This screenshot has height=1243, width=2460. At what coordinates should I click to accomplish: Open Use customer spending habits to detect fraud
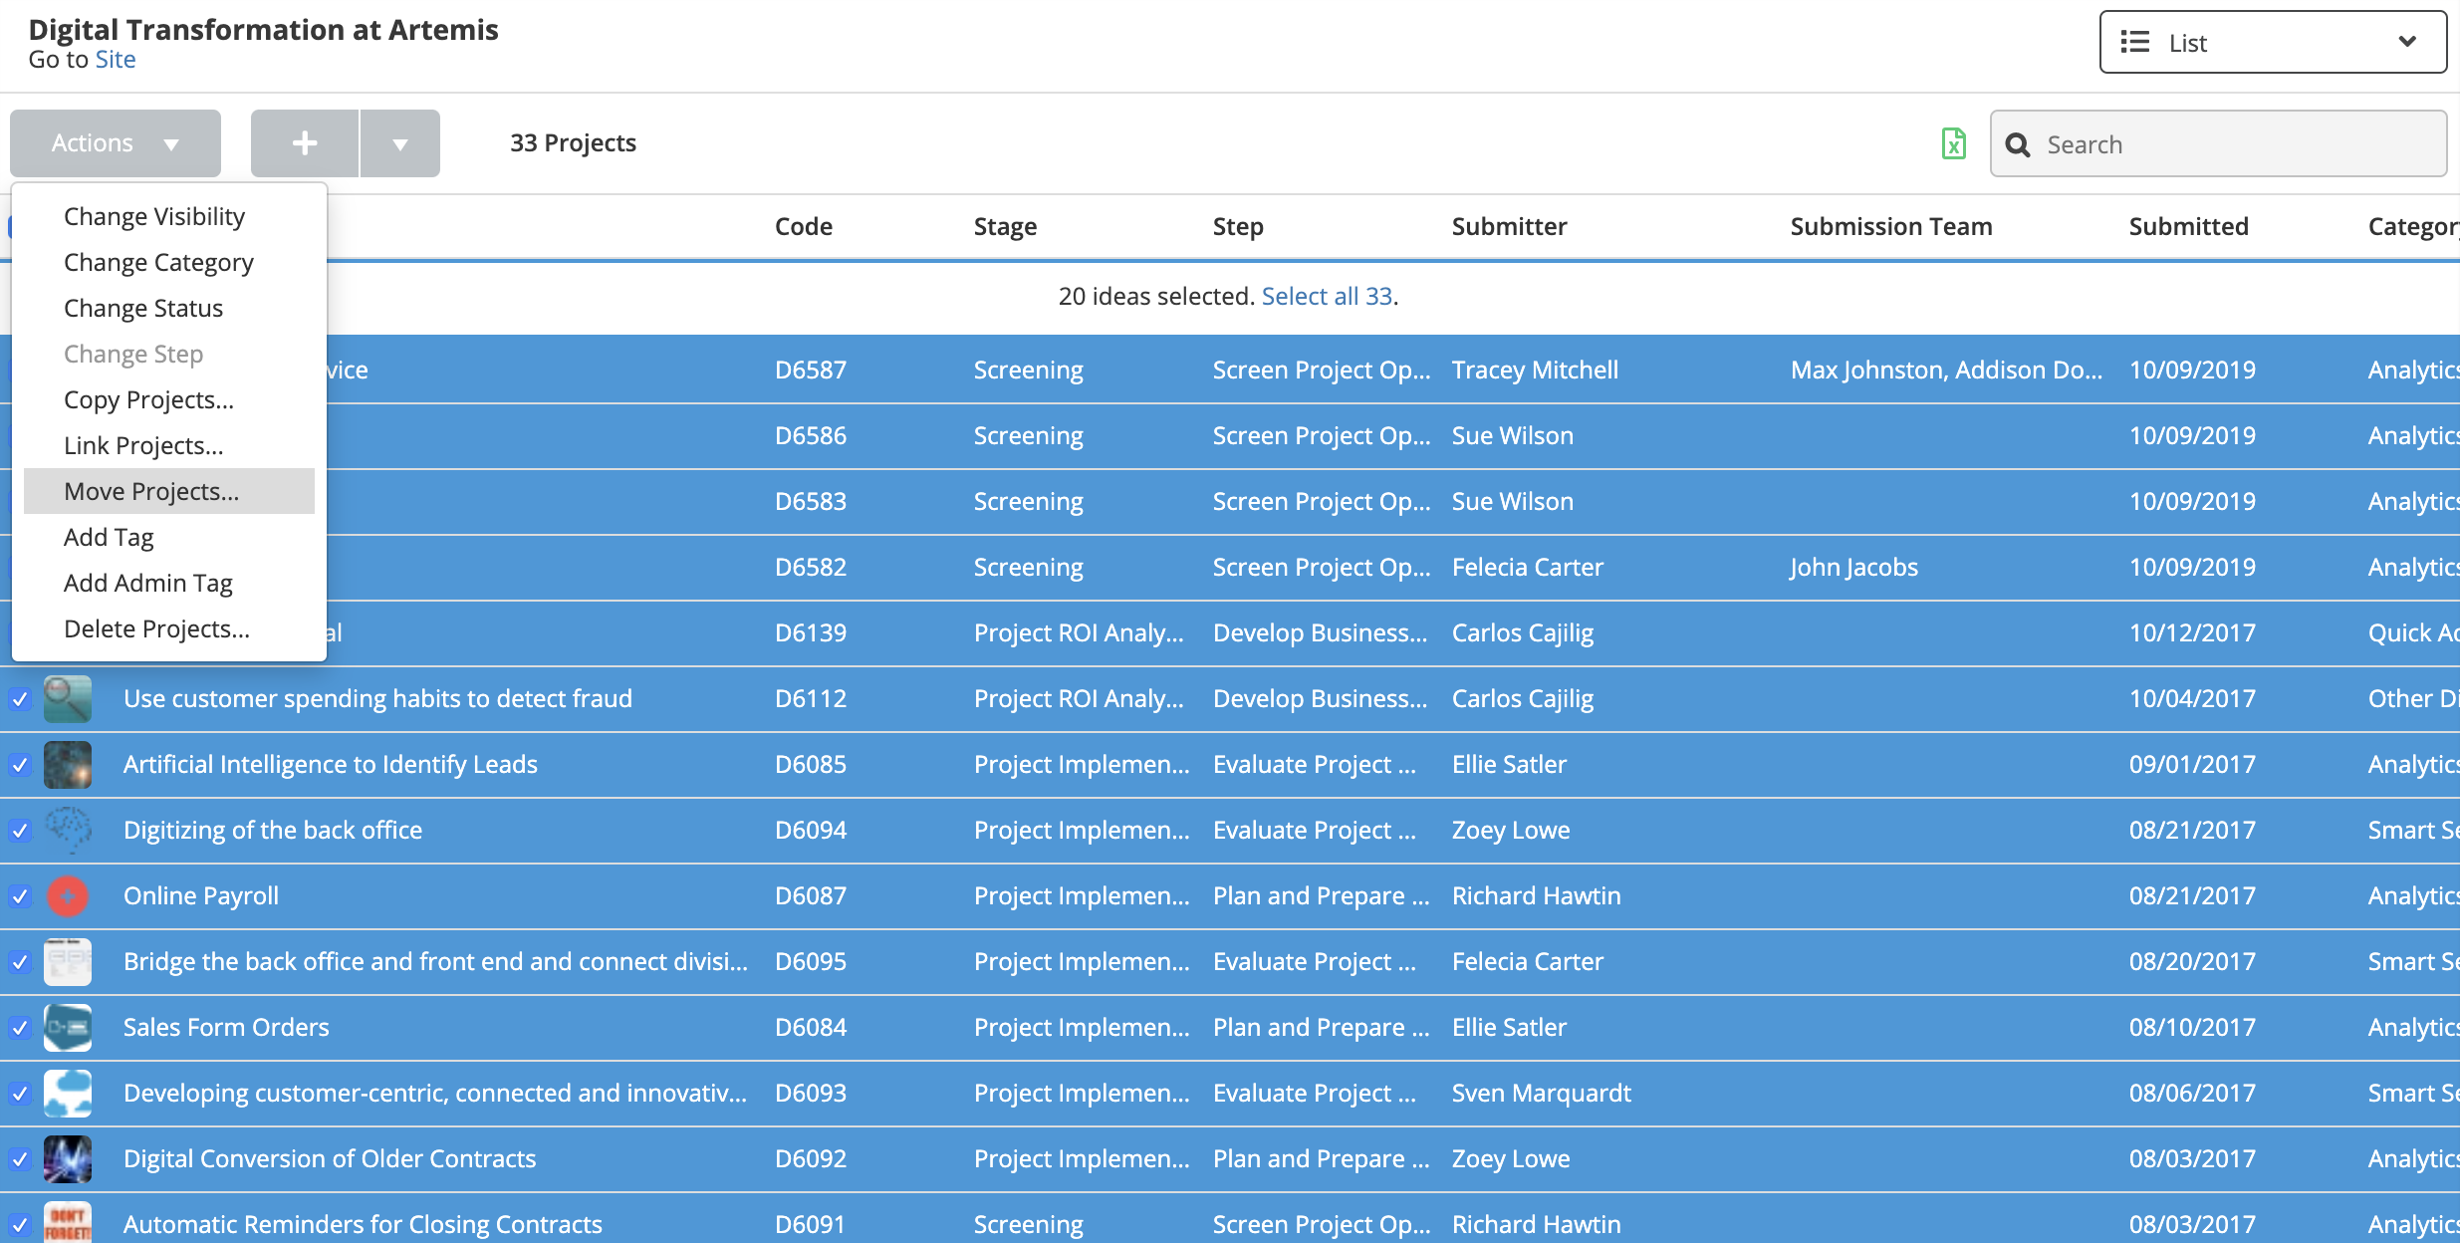coord(377,699)
